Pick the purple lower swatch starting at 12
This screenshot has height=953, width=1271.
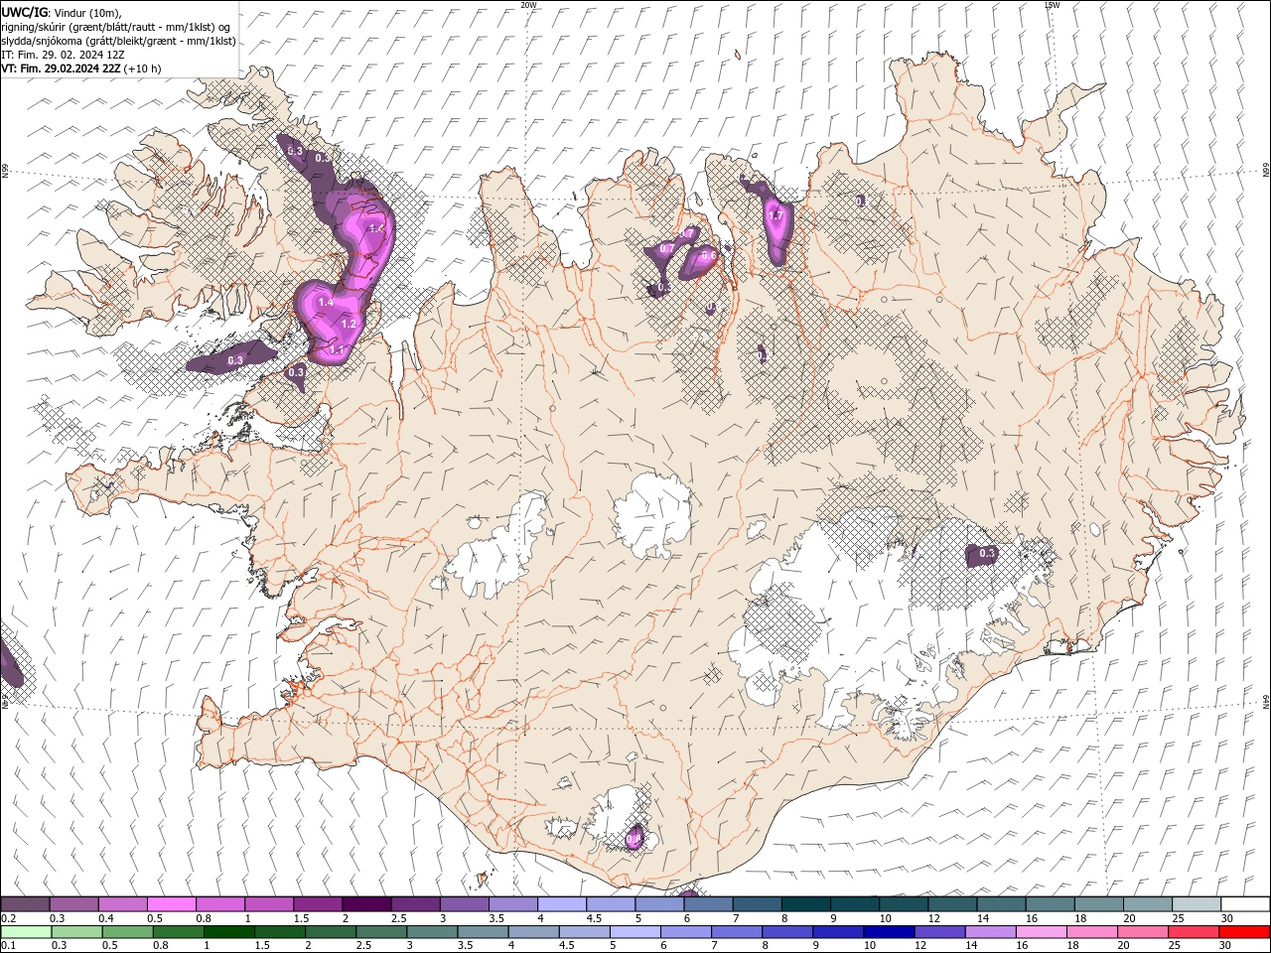pyautogui.click(x=939, y=932)
